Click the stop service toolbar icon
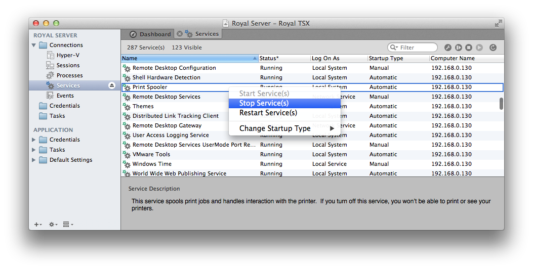The height and width of the screenshot is (270, 533). (469, 48)
